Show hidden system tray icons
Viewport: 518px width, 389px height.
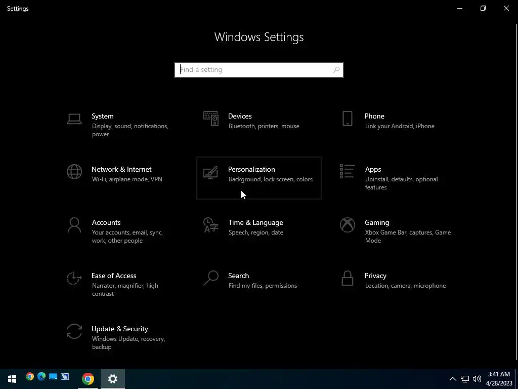click(x=453, y=379)
